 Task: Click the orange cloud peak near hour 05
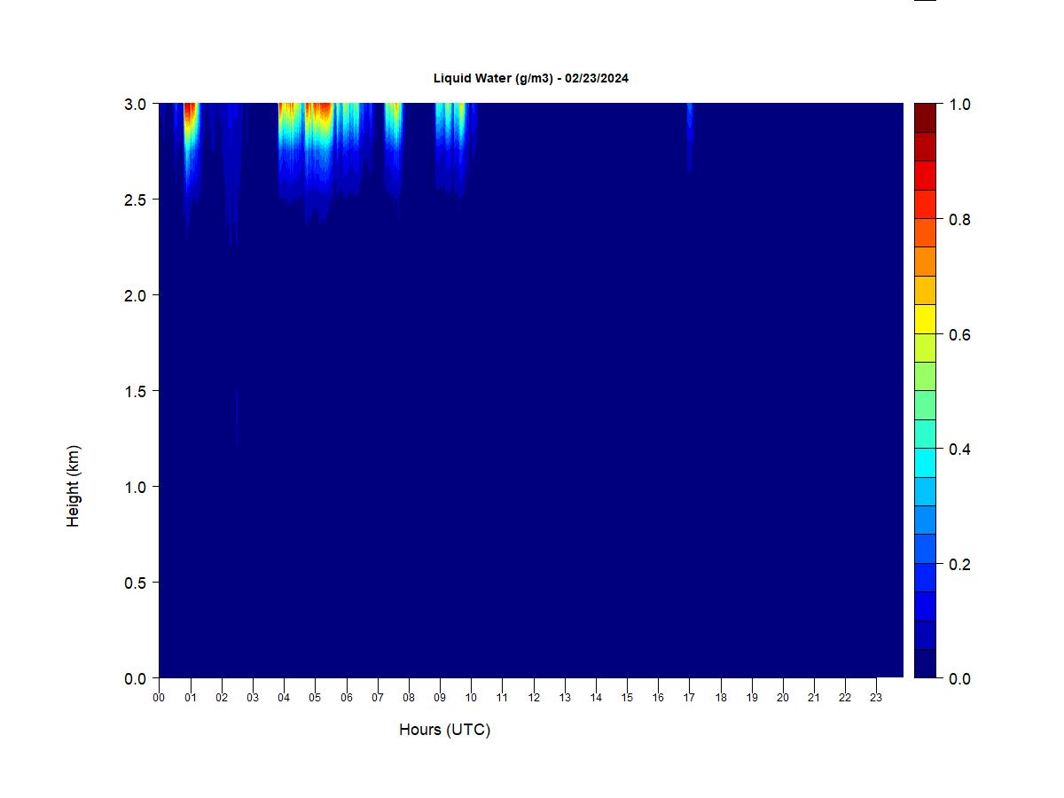point(317,113)
